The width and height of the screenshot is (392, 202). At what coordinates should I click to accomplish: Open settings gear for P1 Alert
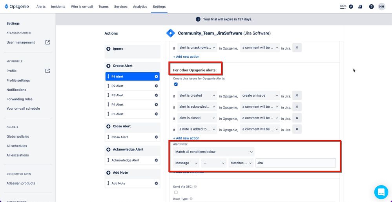(156, 77)
